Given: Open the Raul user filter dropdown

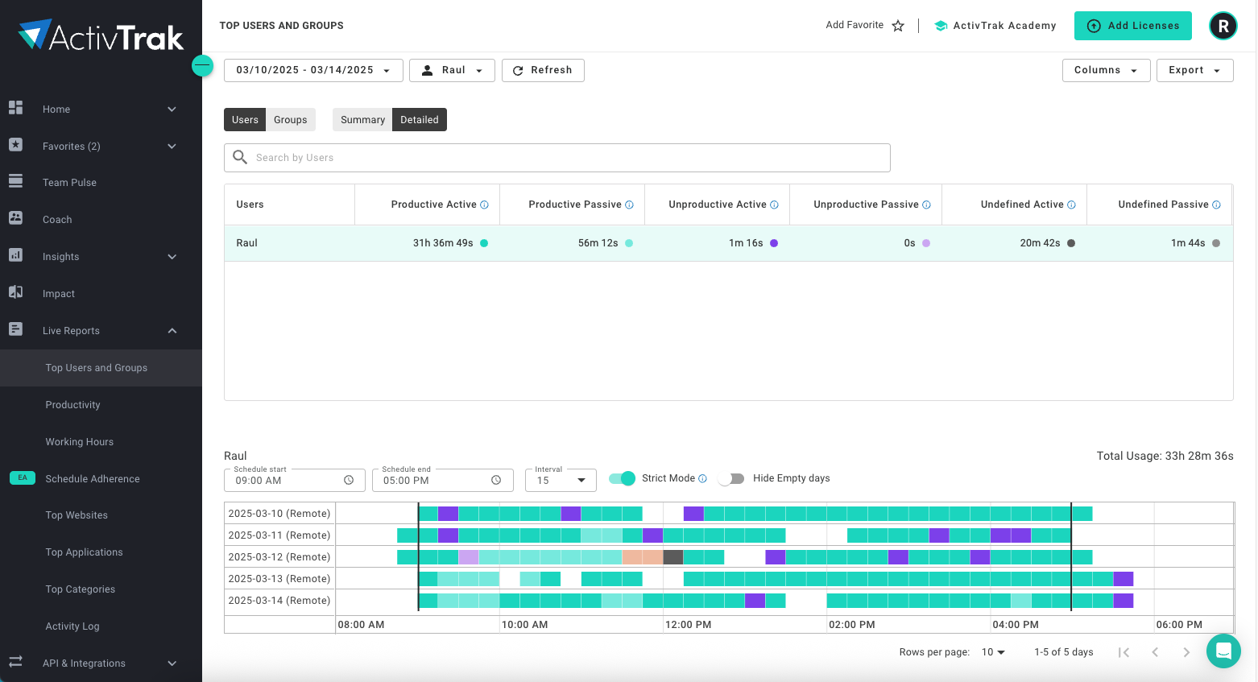Looking at the screenshot, I should tap(452, 70).
